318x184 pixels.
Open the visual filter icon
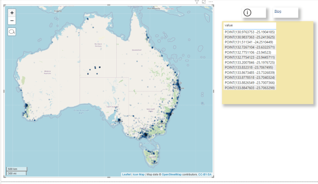tap(197, 2)
